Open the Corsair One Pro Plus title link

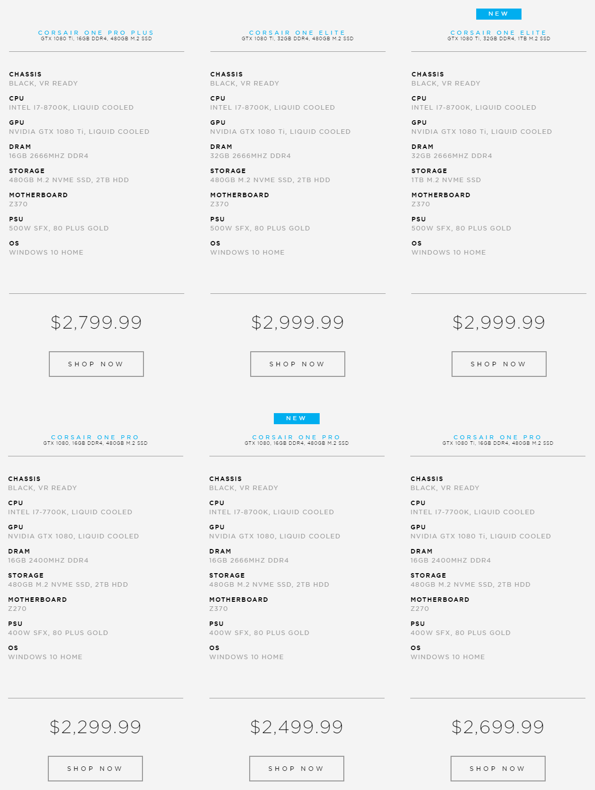click(96, 33)
